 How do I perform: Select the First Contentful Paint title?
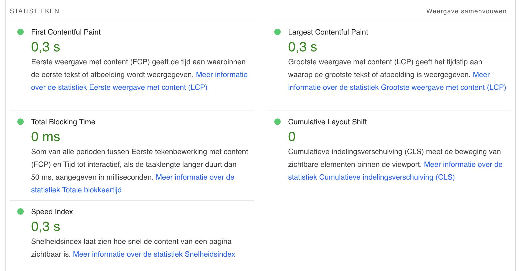(66, 32)
